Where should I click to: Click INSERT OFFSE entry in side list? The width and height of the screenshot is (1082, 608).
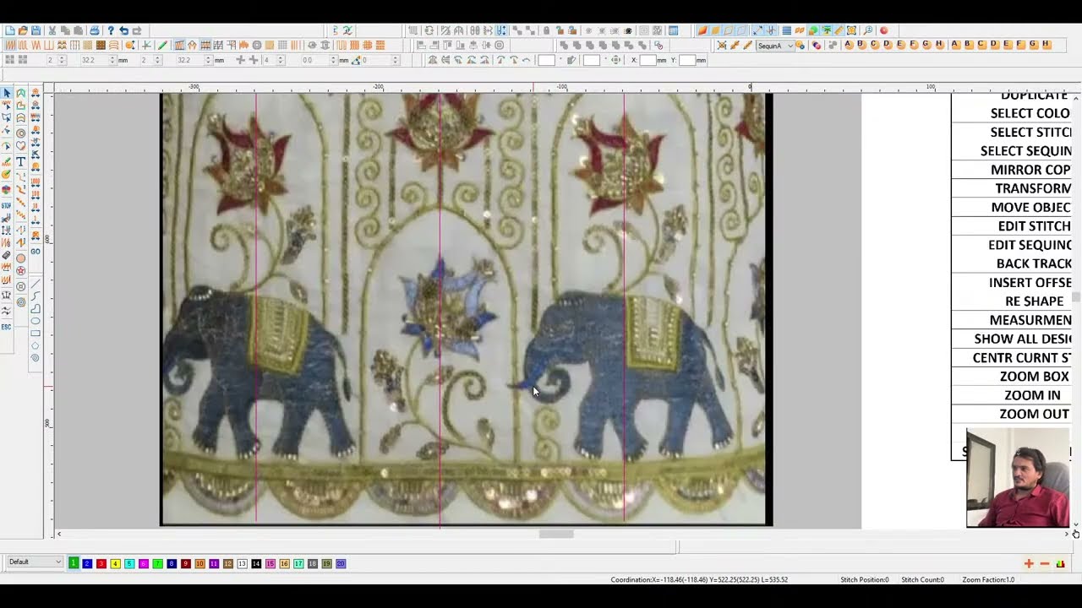(x=1030, y=282)
